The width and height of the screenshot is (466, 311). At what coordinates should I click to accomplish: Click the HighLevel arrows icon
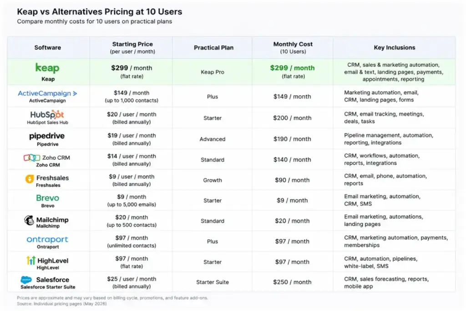pyautogui.click(x=31, y=260)
